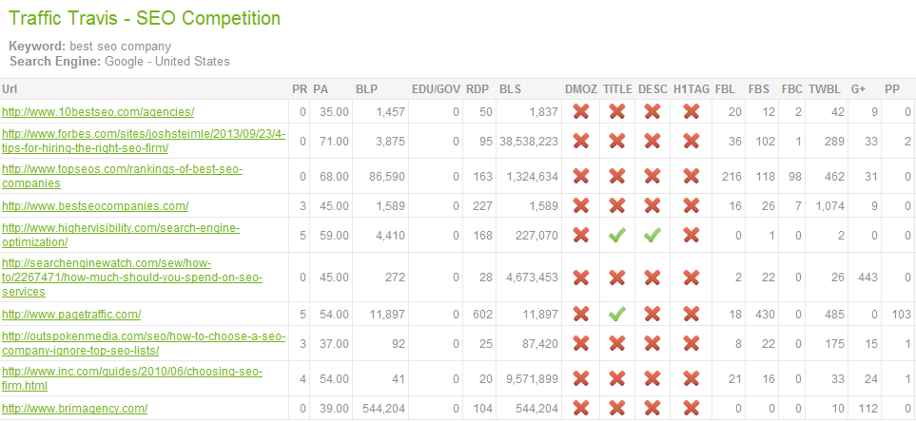
Task: Open the pagetraffic.com link
Action: tap(71, 315)
